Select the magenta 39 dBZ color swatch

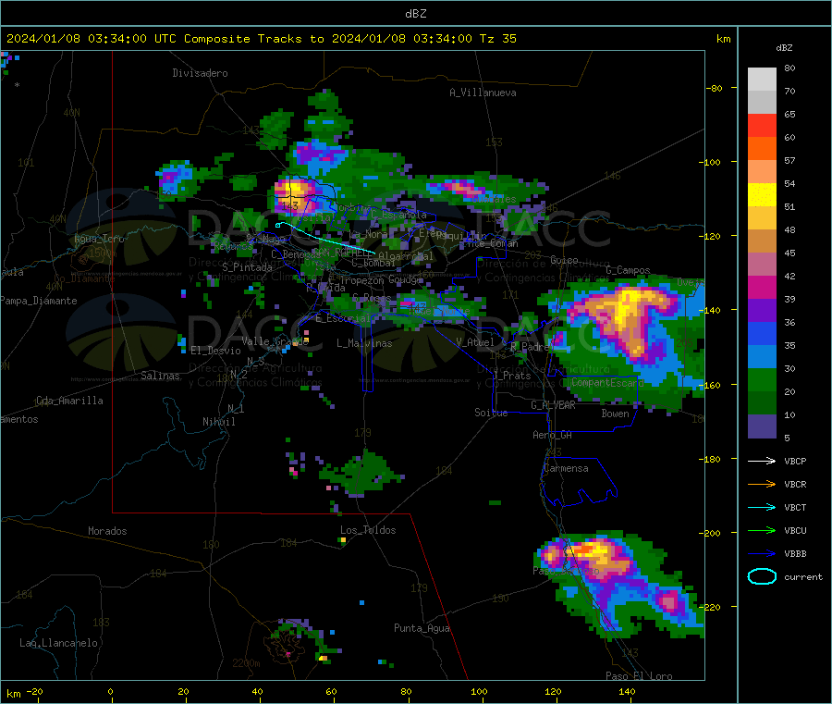pos(762,287)
